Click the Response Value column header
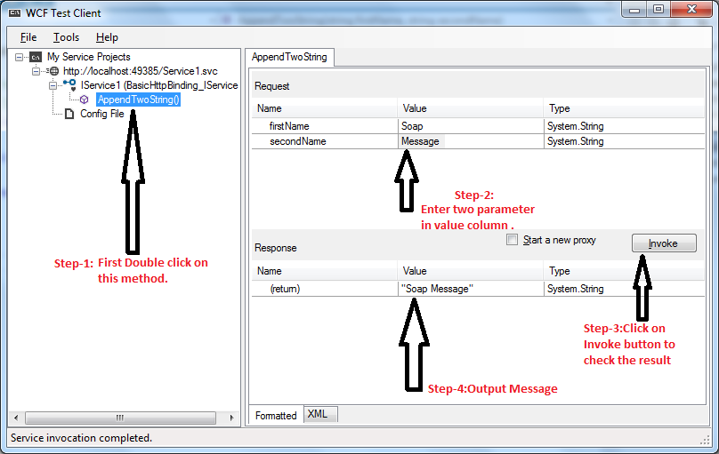 click(471, 271)
